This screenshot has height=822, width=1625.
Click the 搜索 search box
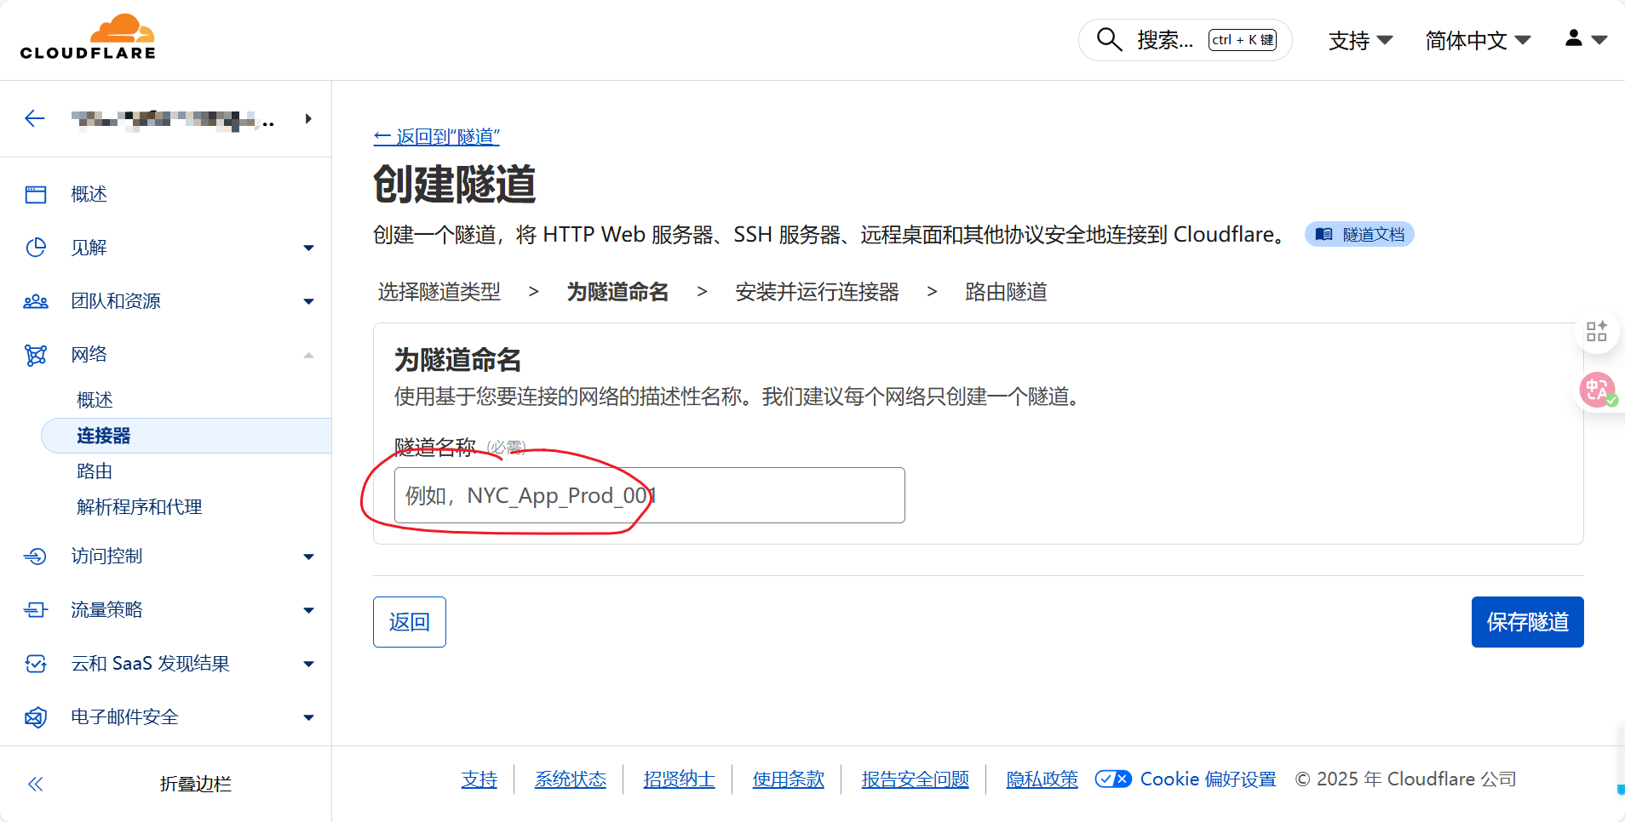point(1186,40)
